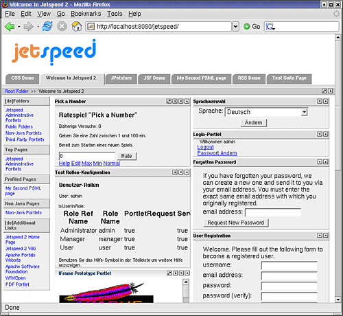Screen dimensions: 343x316
Task: Click the Google search engine icon
Action: [x=270, y=27]
